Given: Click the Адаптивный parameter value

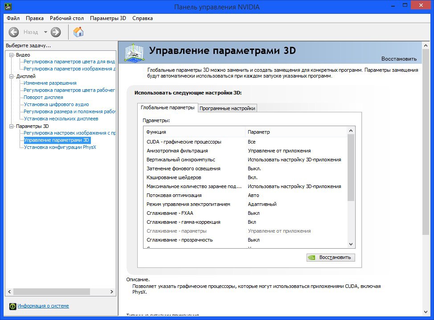Looking at the screenshot, I should (x=262, y=204).
